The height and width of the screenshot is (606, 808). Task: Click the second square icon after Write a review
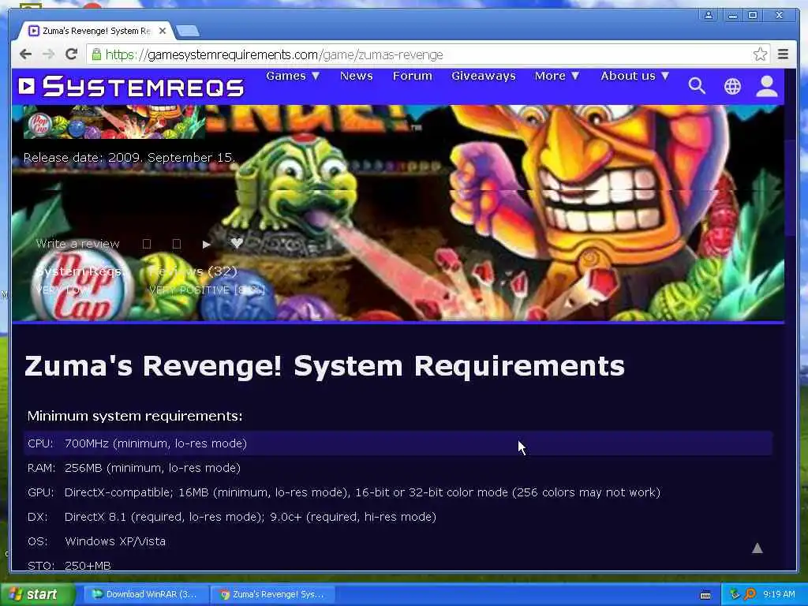point(176,244)
